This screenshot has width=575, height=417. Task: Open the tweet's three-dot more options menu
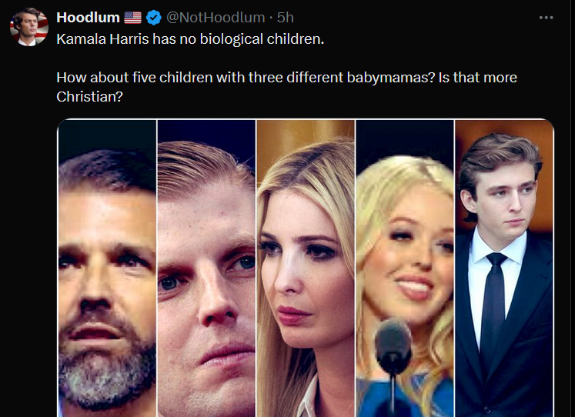[546, 18]
